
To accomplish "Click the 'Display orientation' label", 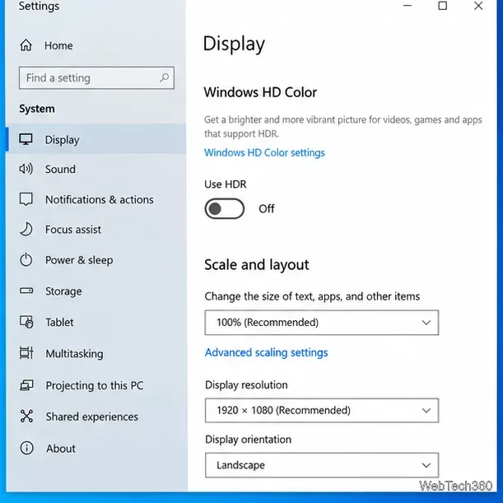I will 249,439.
